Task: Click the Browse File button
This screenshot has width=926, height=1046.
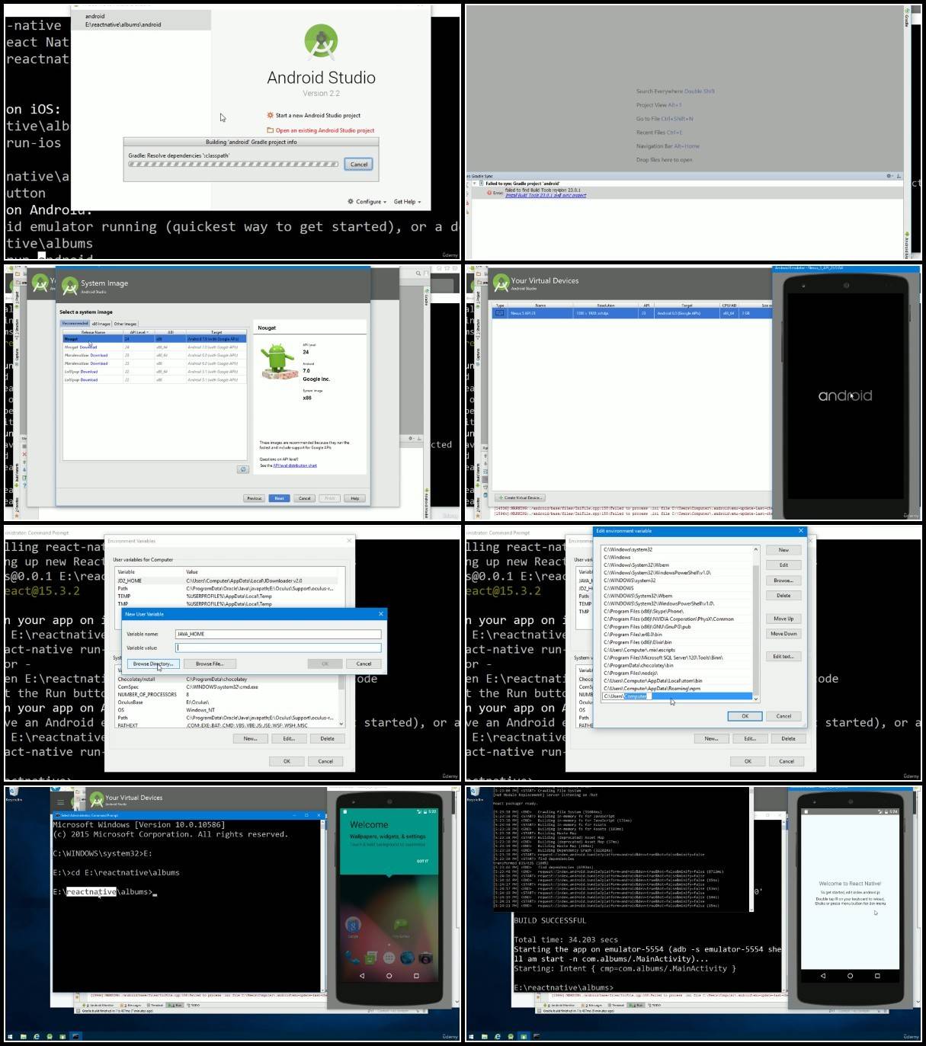Action: 210,664
